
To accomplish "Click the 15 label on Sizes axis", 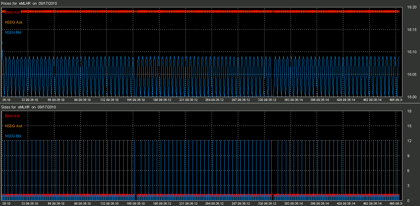I will coord(409,126).
